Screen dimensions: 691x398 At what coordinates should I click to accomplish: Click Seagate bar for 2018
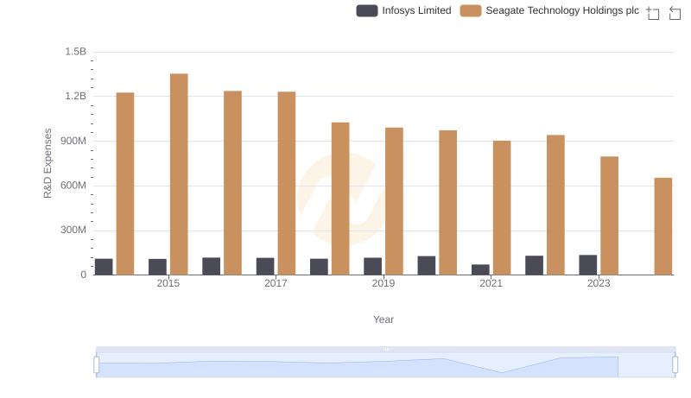340,199
